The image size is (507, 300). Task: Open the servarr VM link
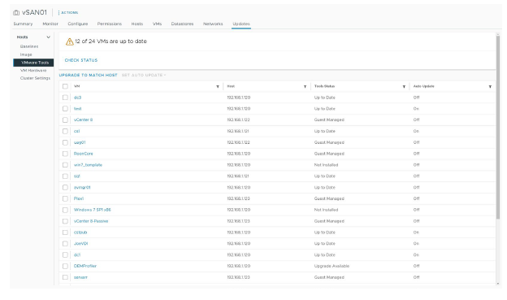pos(80,277)
